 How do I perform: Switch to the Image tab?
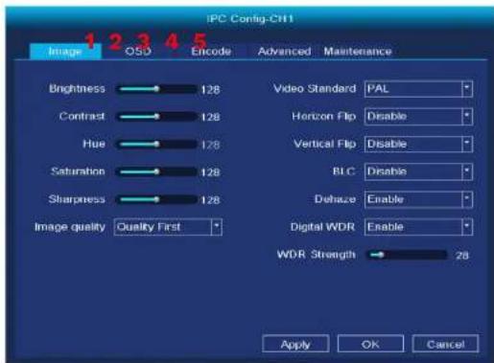coord(65,52)
